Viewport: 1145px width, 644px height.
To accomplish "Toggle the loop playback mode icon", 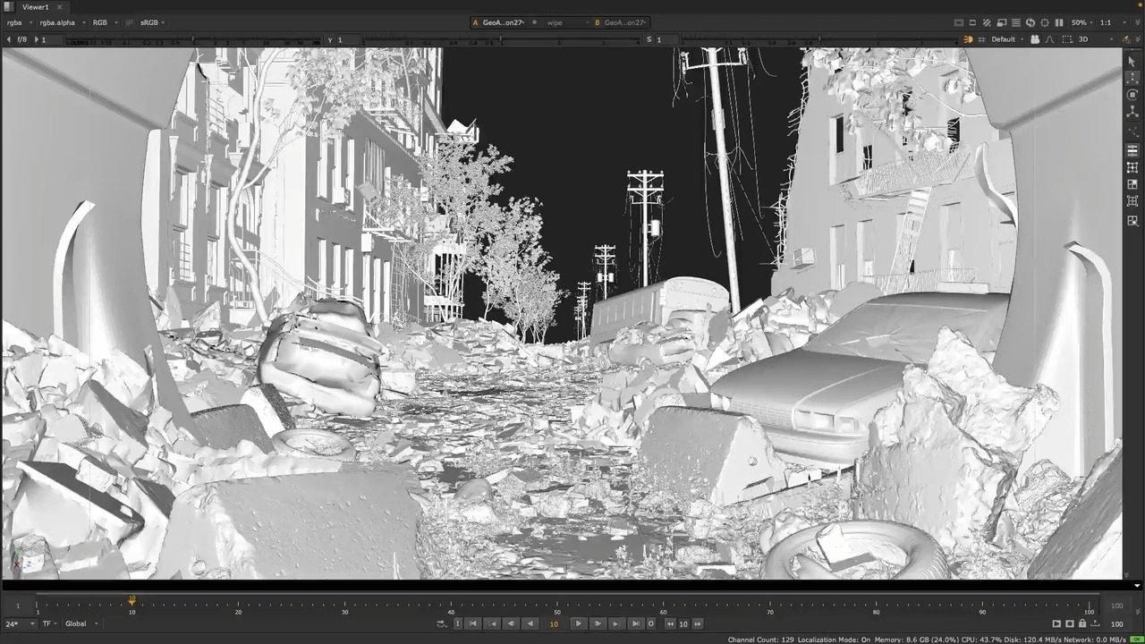I will click(649, 623).
